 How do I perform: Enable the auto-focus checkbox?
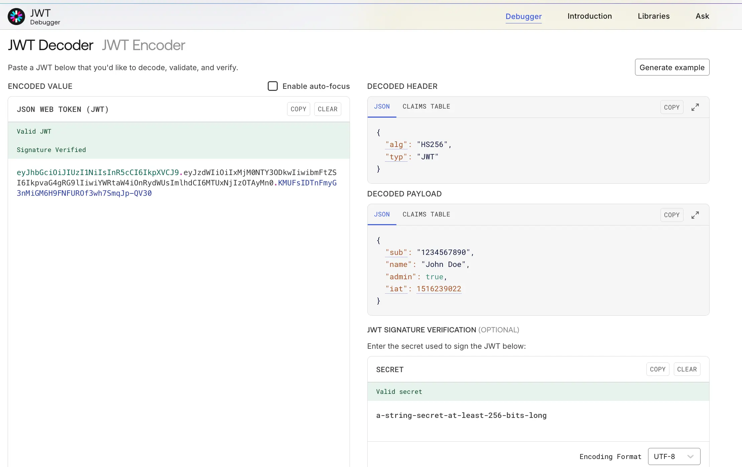(x=273, y=86)
